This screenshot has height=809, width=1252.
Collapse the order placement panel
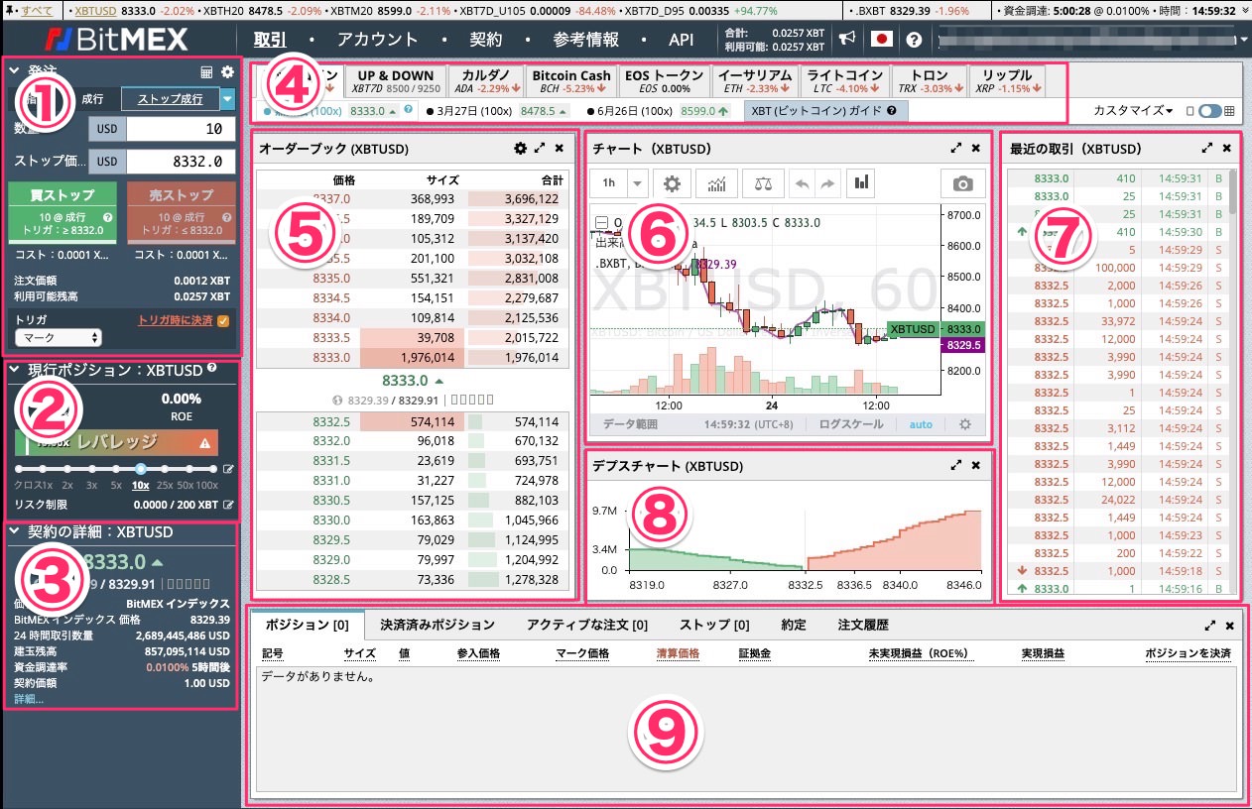(x=14, y=71)
